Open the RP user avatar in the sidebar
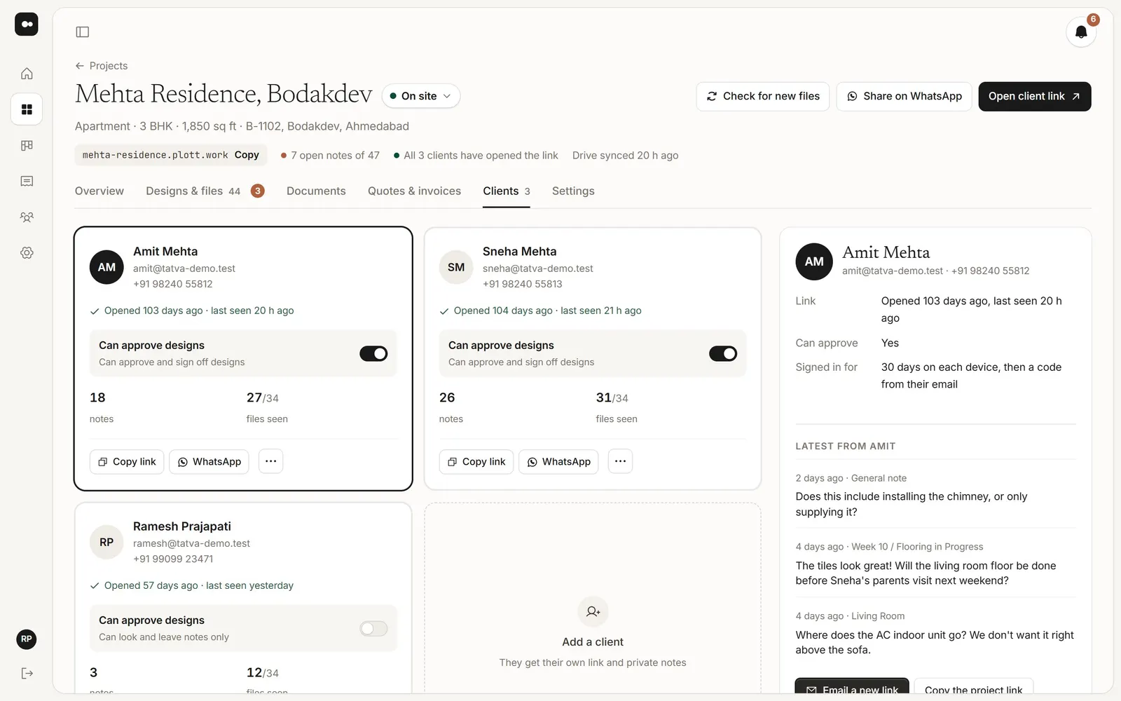Screen dimensions: 1121x701 click(27, 639)
